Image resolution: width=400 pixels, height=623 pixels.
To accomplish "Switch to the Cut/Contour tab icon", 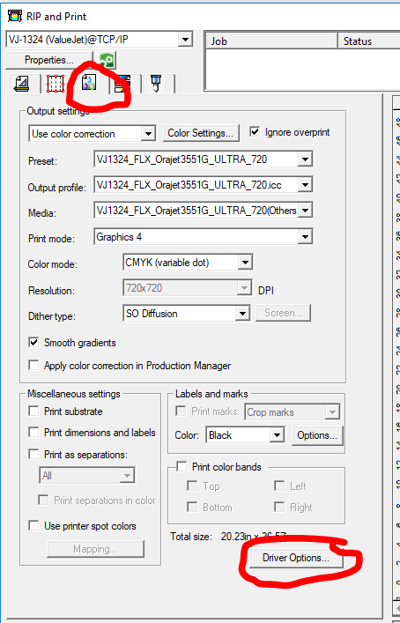I will [x=156, y=83].
